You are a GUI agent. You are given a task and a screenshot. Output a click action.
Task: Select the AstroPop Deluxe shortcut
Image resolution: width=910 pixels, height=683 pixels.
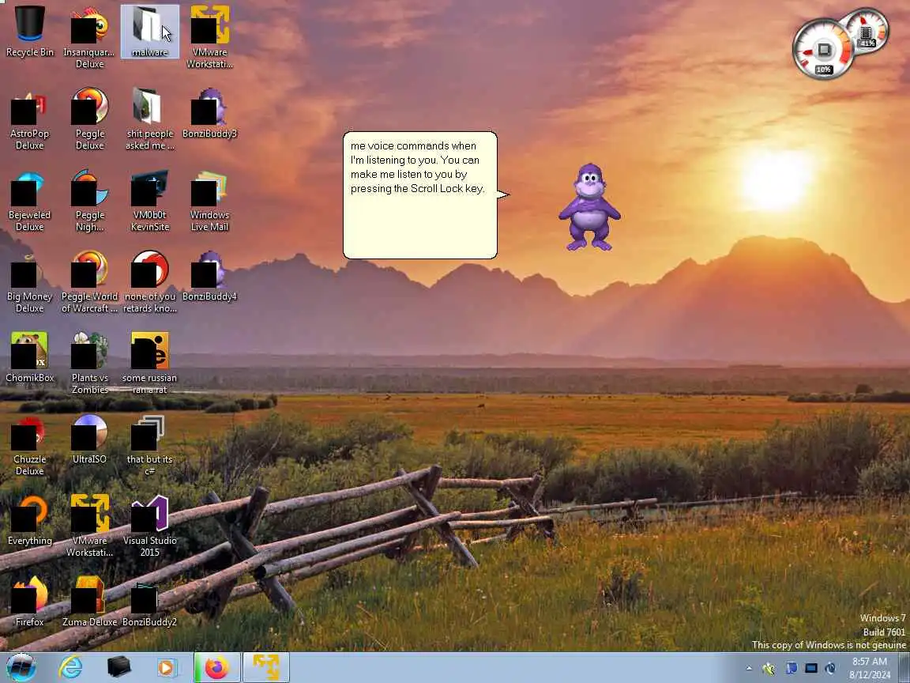pos(29,119)
